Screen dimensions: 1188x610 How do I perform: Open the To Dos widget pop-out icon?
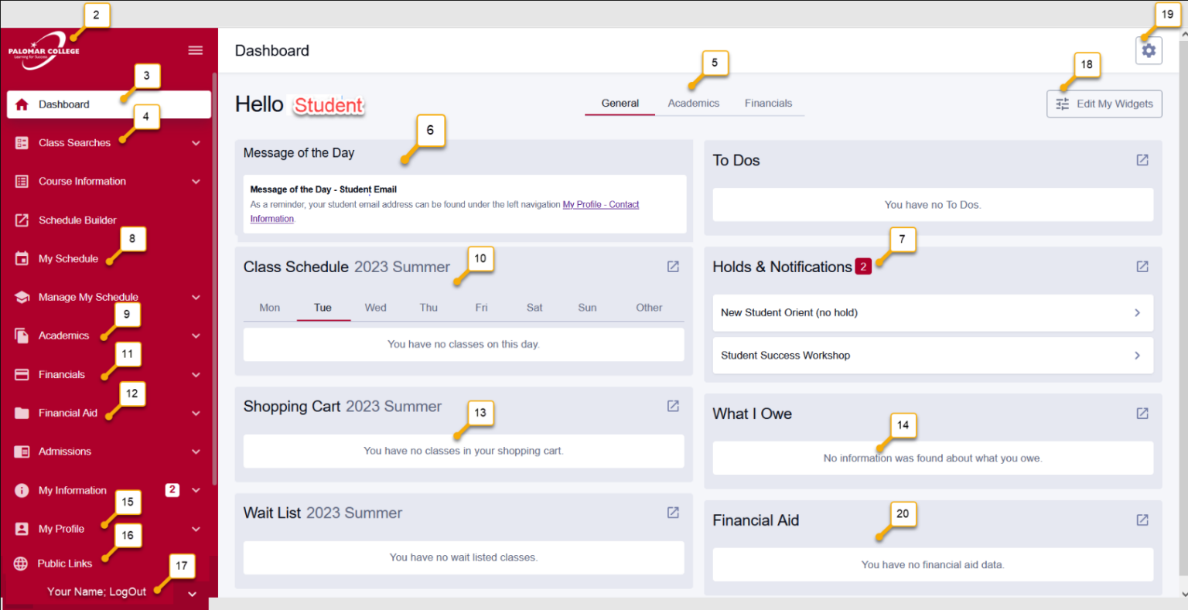tap(1142, 160)
